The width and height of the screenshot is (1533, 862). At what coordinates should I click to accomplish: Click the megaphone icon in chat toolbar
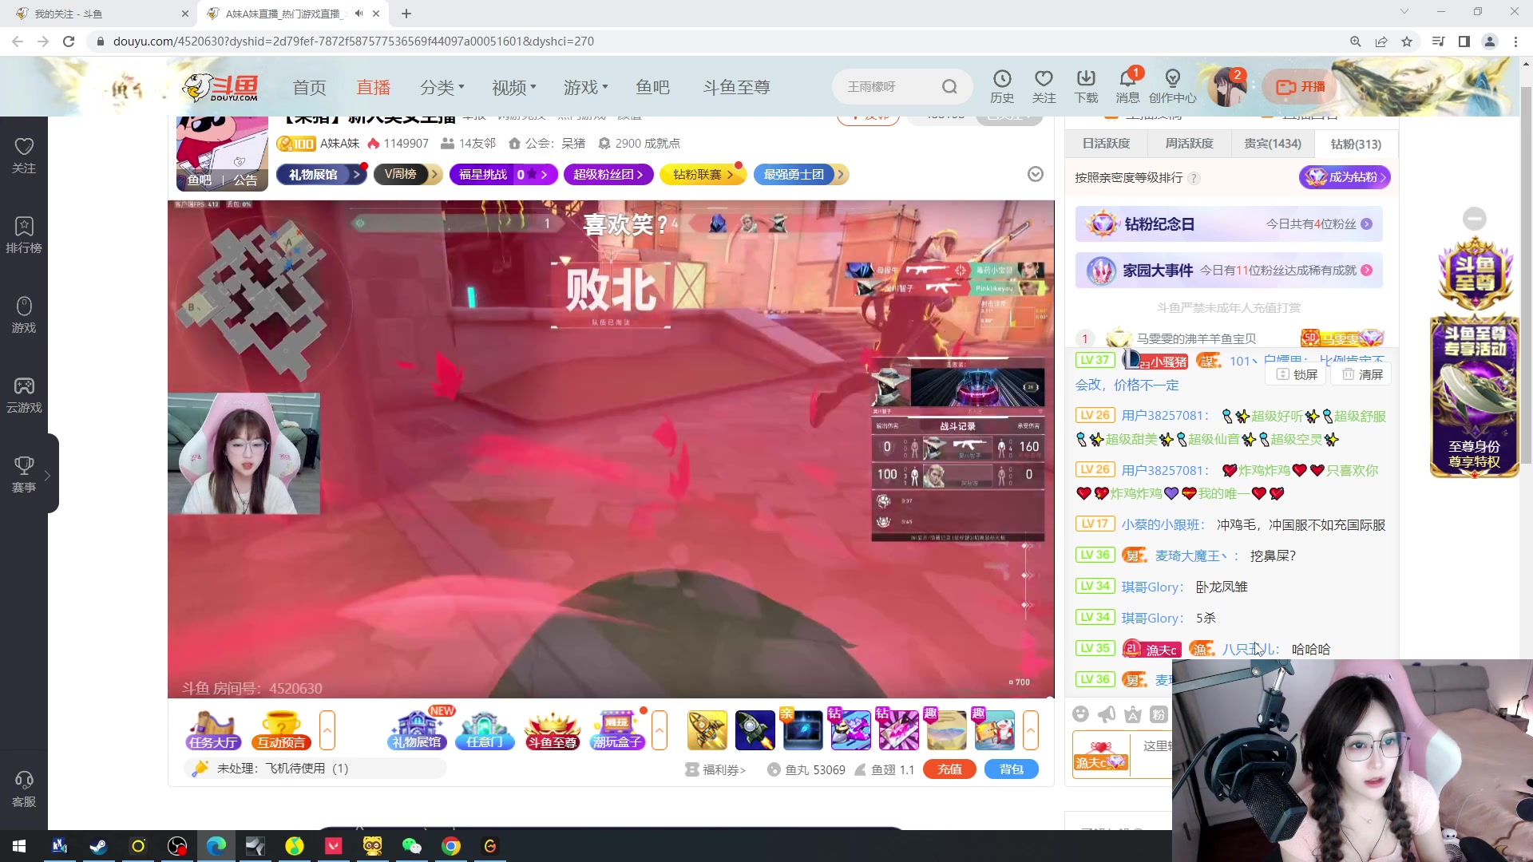coord(1107,714)
